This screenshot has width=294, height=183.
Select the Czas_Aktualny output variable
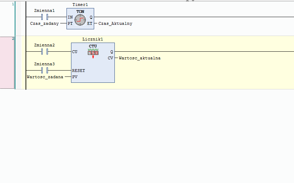[x=115, y=24]
